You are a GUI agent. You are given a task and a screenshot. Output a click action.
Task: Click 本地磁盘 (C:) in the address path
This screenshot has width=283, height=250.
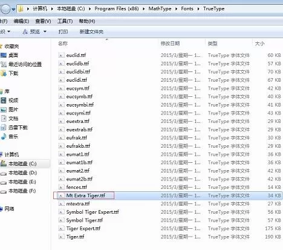[71, 8]
